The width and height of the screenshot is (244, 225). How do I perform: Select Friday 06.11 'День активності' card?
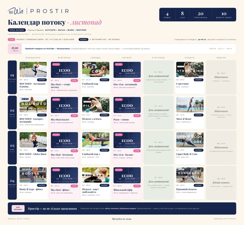click(x=159, y=77)
